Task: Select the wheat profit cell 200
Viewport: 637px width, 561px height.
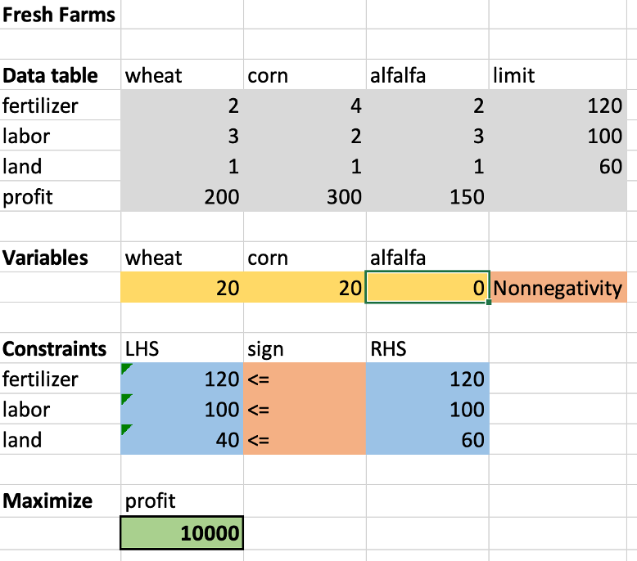Action: pyautogui.click(x=182, y=197)
